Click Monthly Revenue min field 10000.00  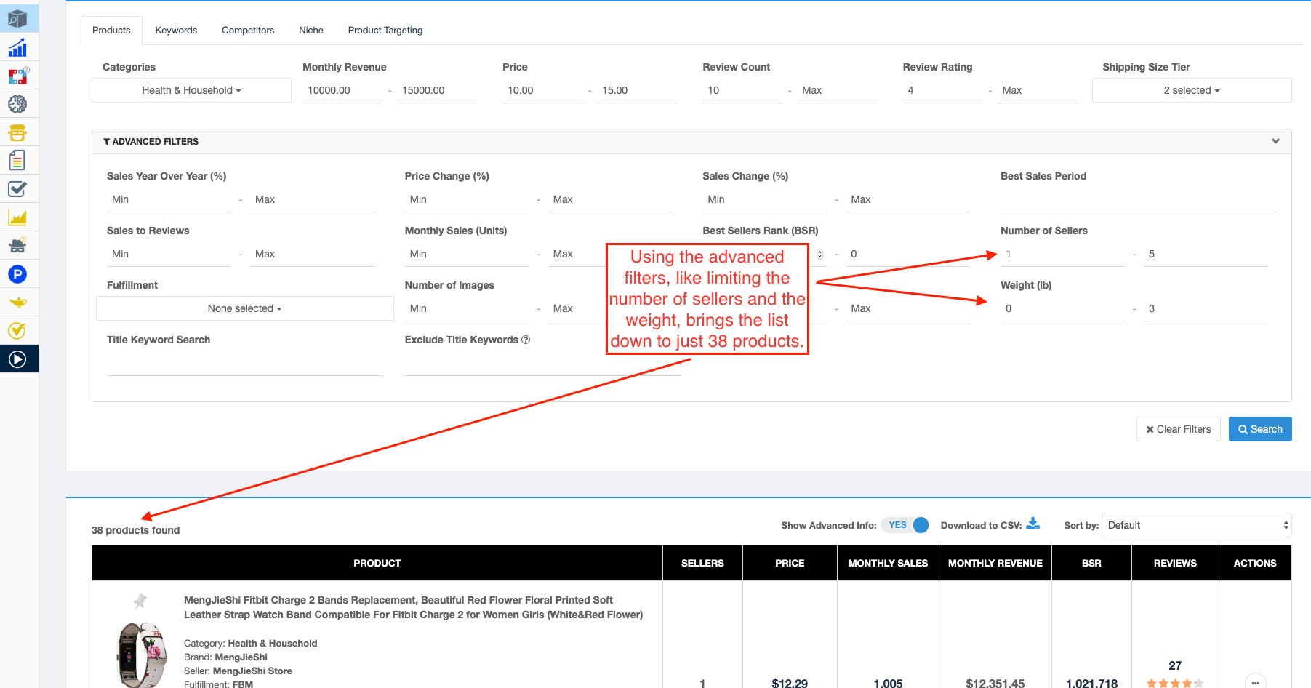click(x=342, y=90)
